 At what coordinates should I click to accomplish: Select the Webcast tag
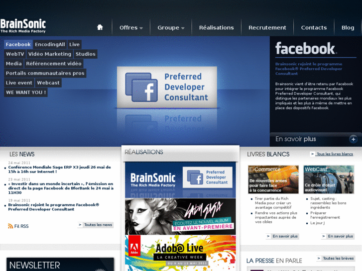click(x=48, y=83)
